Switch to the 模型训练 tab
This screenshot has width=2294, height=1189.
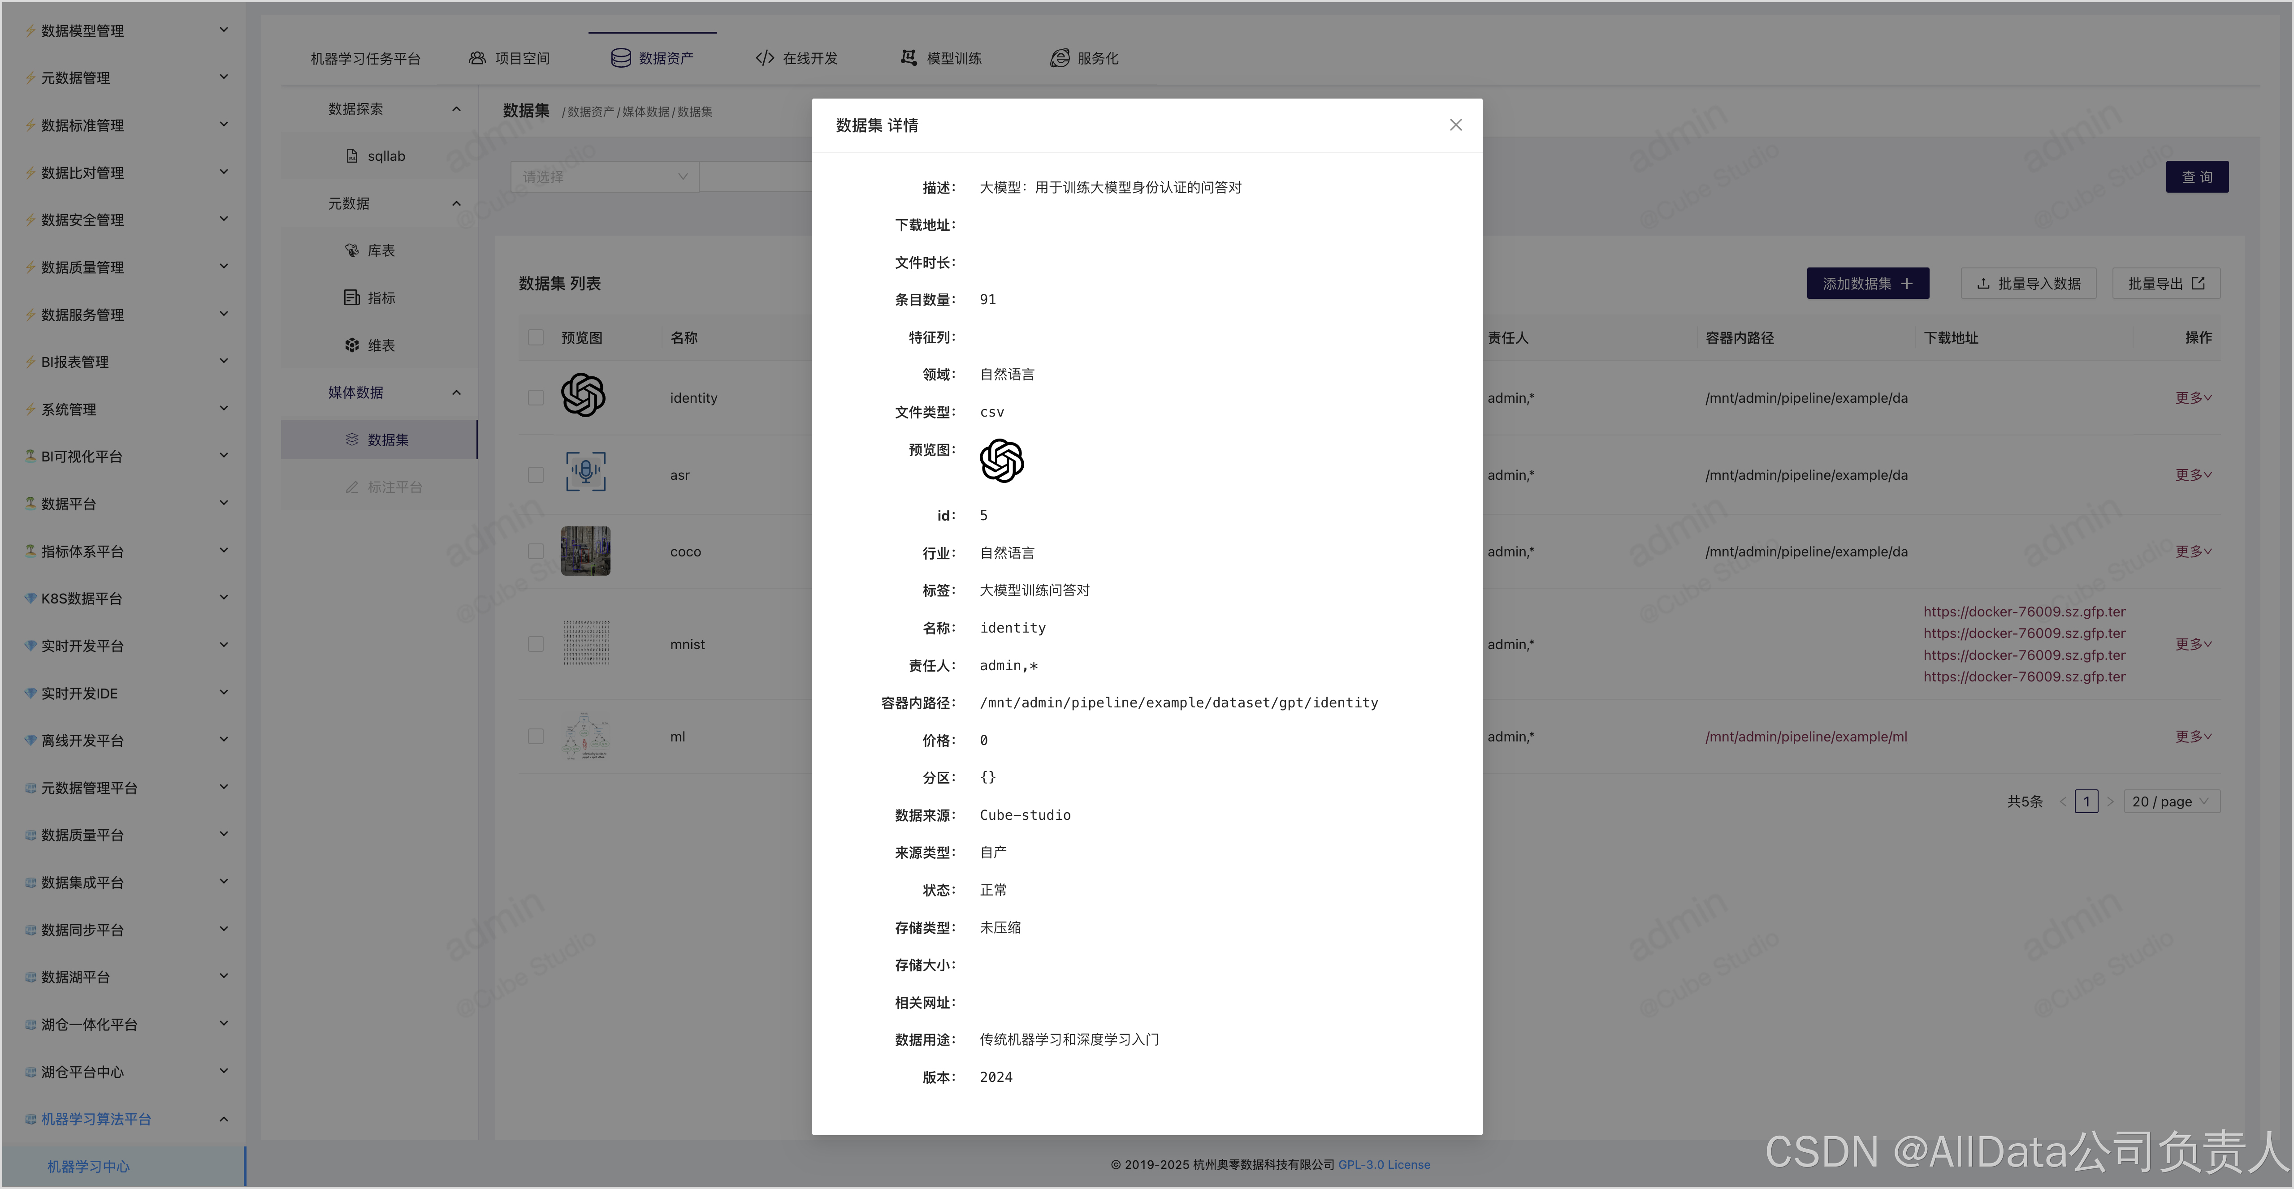pos(940,58)
